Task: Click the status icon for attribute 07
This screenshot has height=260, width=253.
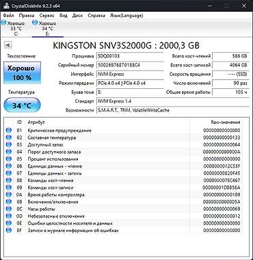Action: [9, 173]
